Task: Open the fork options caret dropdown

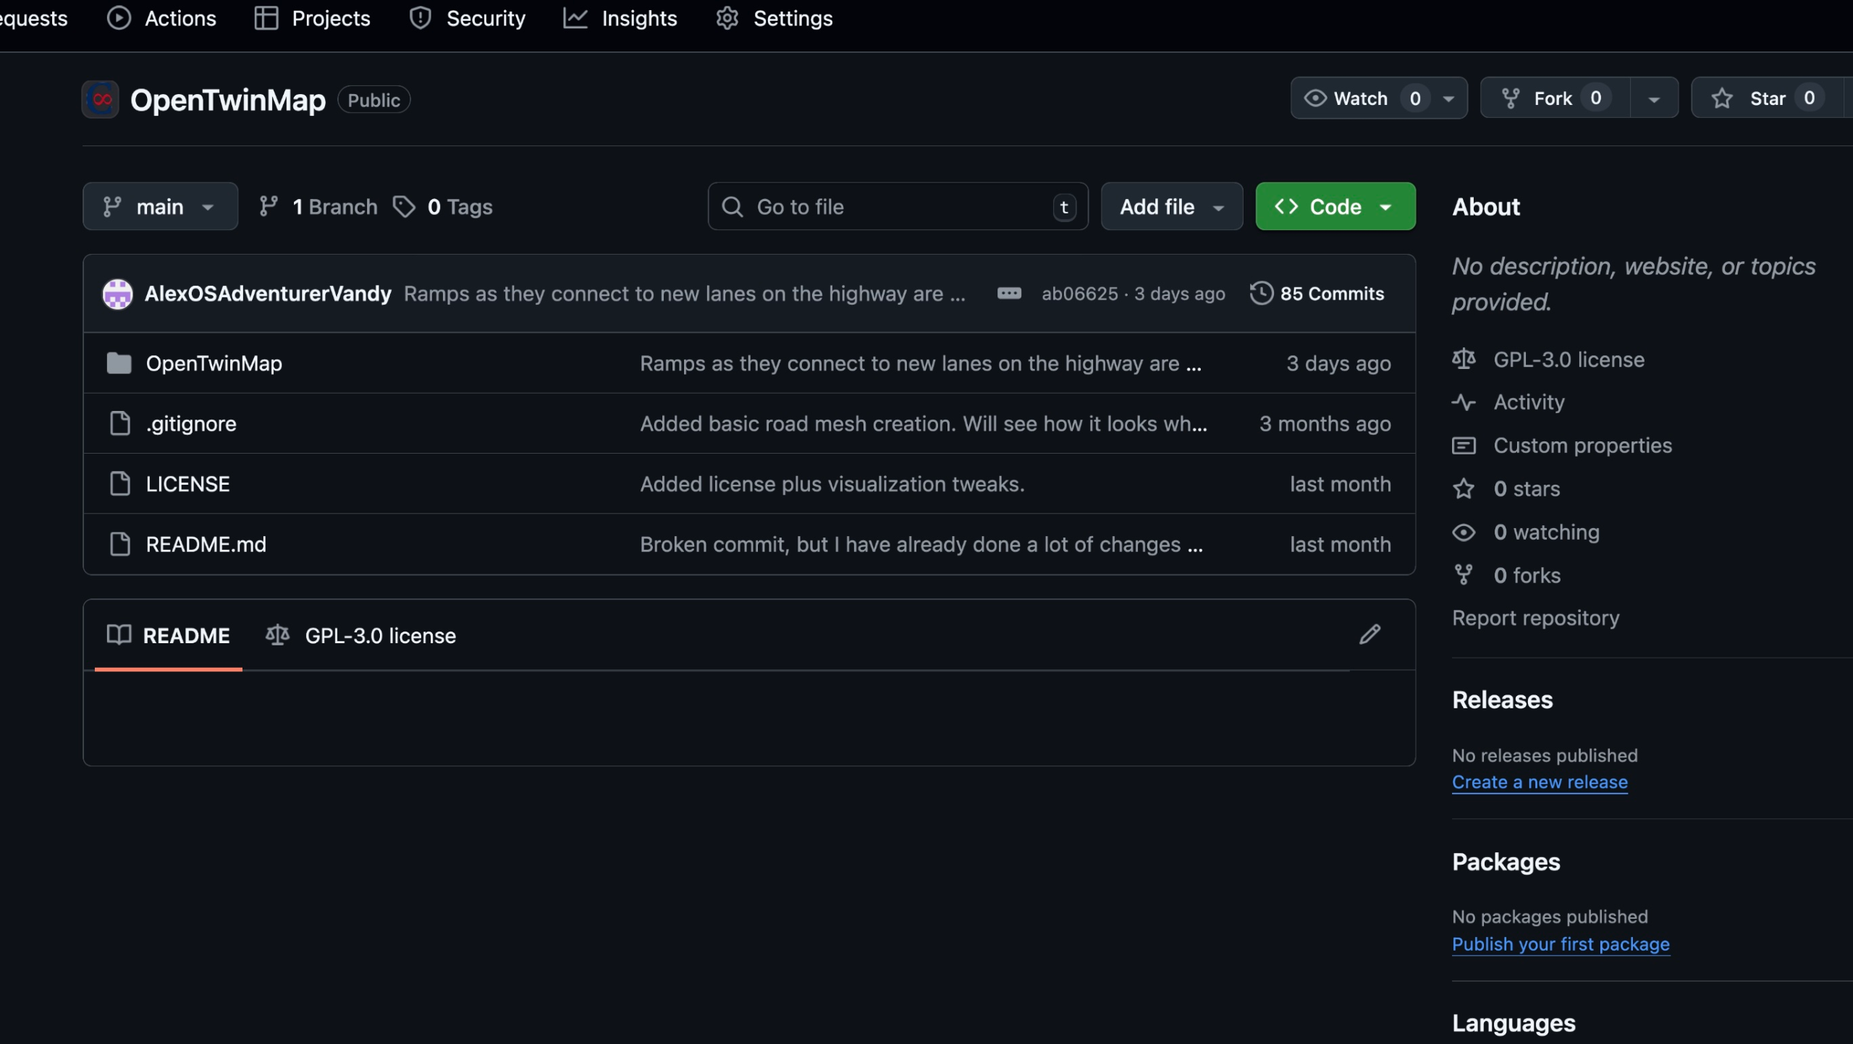Action: 1653,98
